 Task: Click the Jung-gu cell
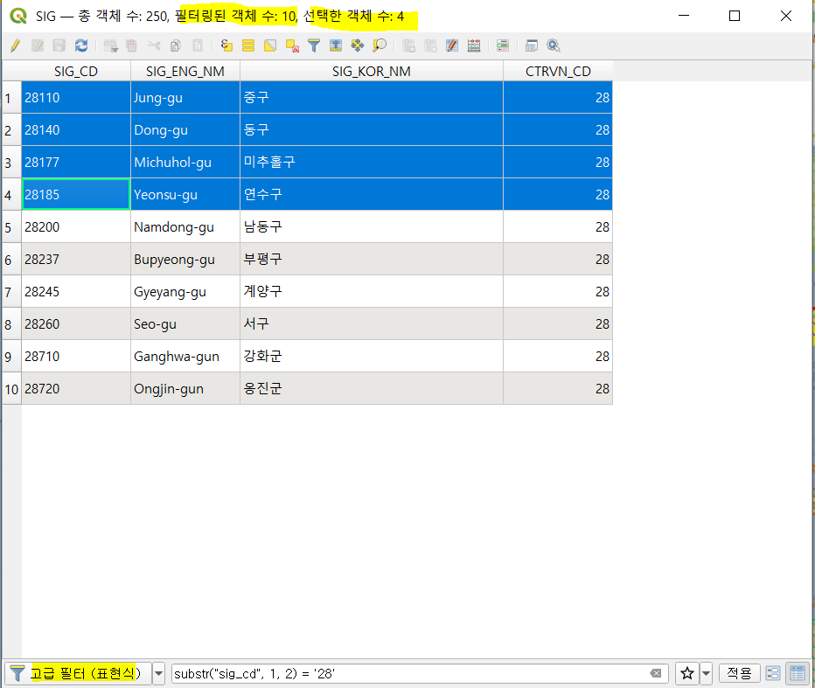pyautogui.click(x=185, y=98)
